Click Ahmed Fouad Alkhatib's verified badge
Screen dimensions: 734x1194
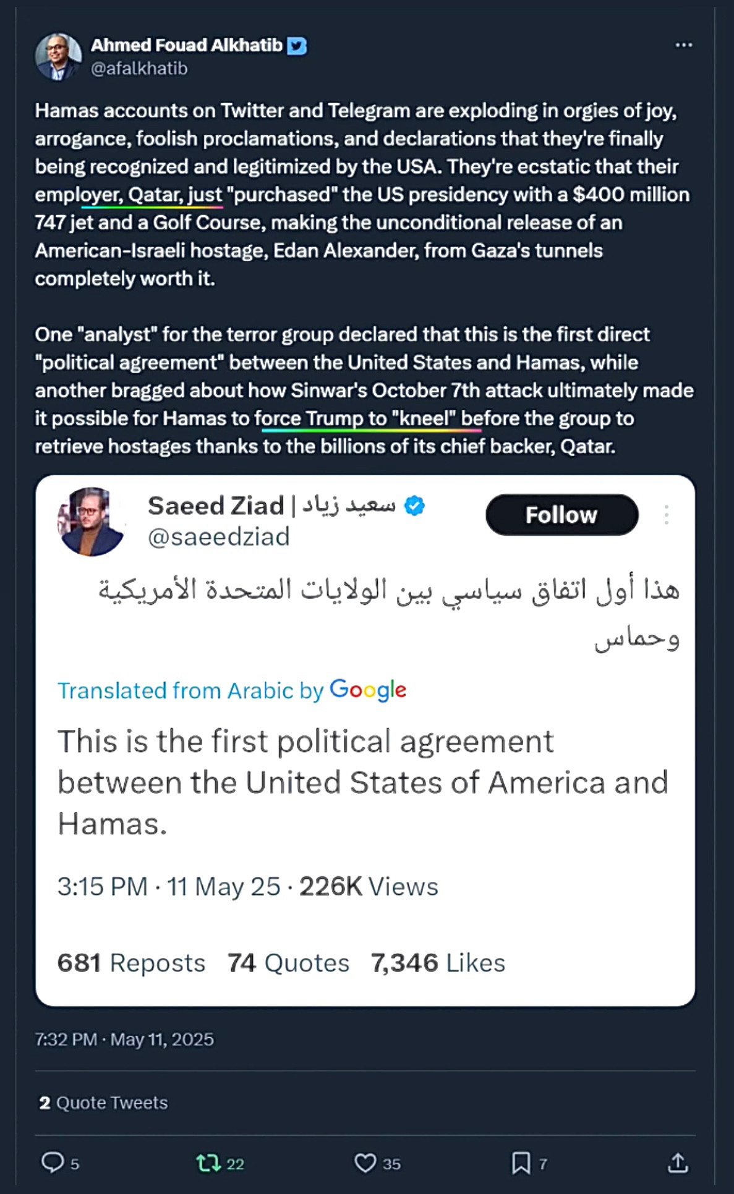[297, 46]
